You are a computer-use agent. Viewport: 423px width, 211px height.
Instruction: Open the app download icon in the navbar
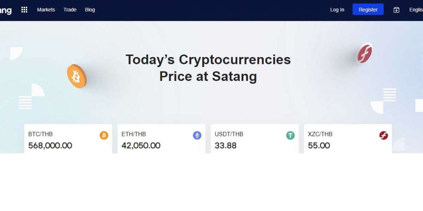(396, 10)
